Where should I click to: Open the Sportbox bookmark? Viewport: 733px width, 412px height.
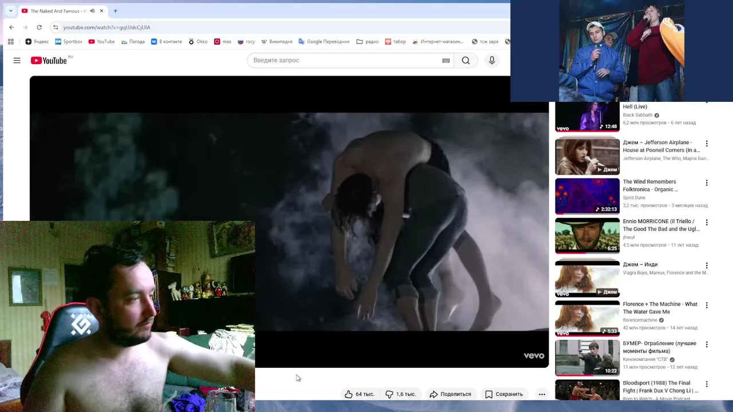point(69,41)
